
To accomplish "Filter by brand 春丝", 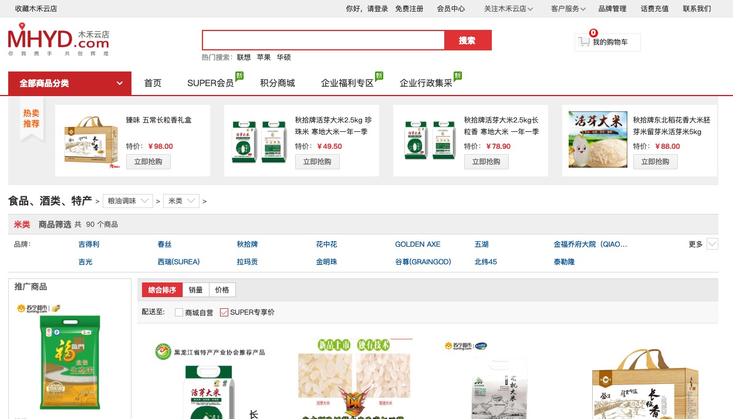I will tap(165, 244).
